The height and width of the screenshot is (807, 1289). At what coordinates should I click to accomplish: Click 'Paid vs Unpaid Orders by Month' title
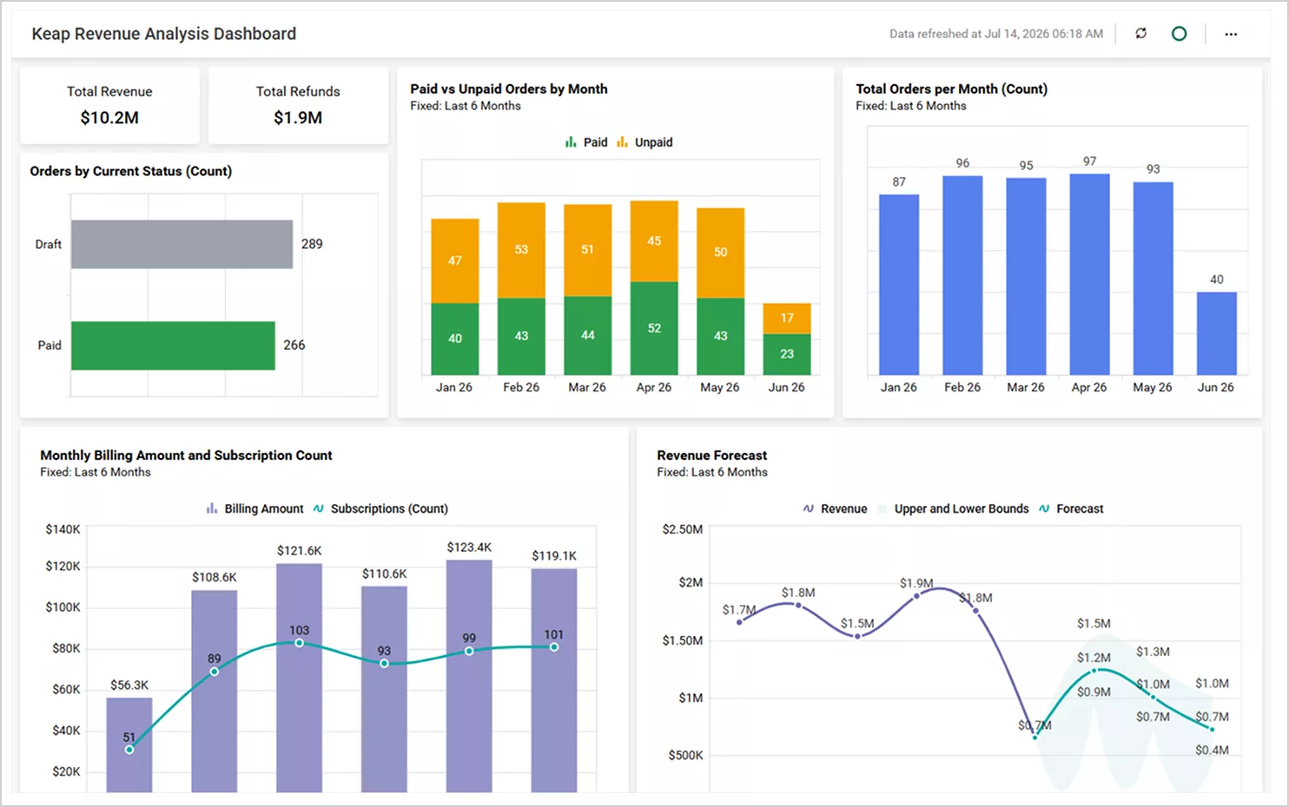[x=509, y=89]
